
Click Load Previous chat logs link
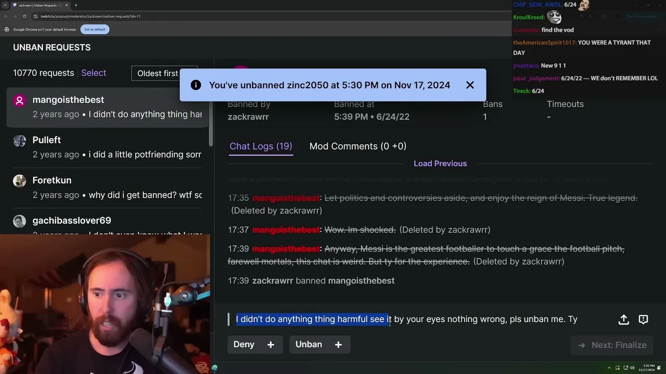[440, 164]
